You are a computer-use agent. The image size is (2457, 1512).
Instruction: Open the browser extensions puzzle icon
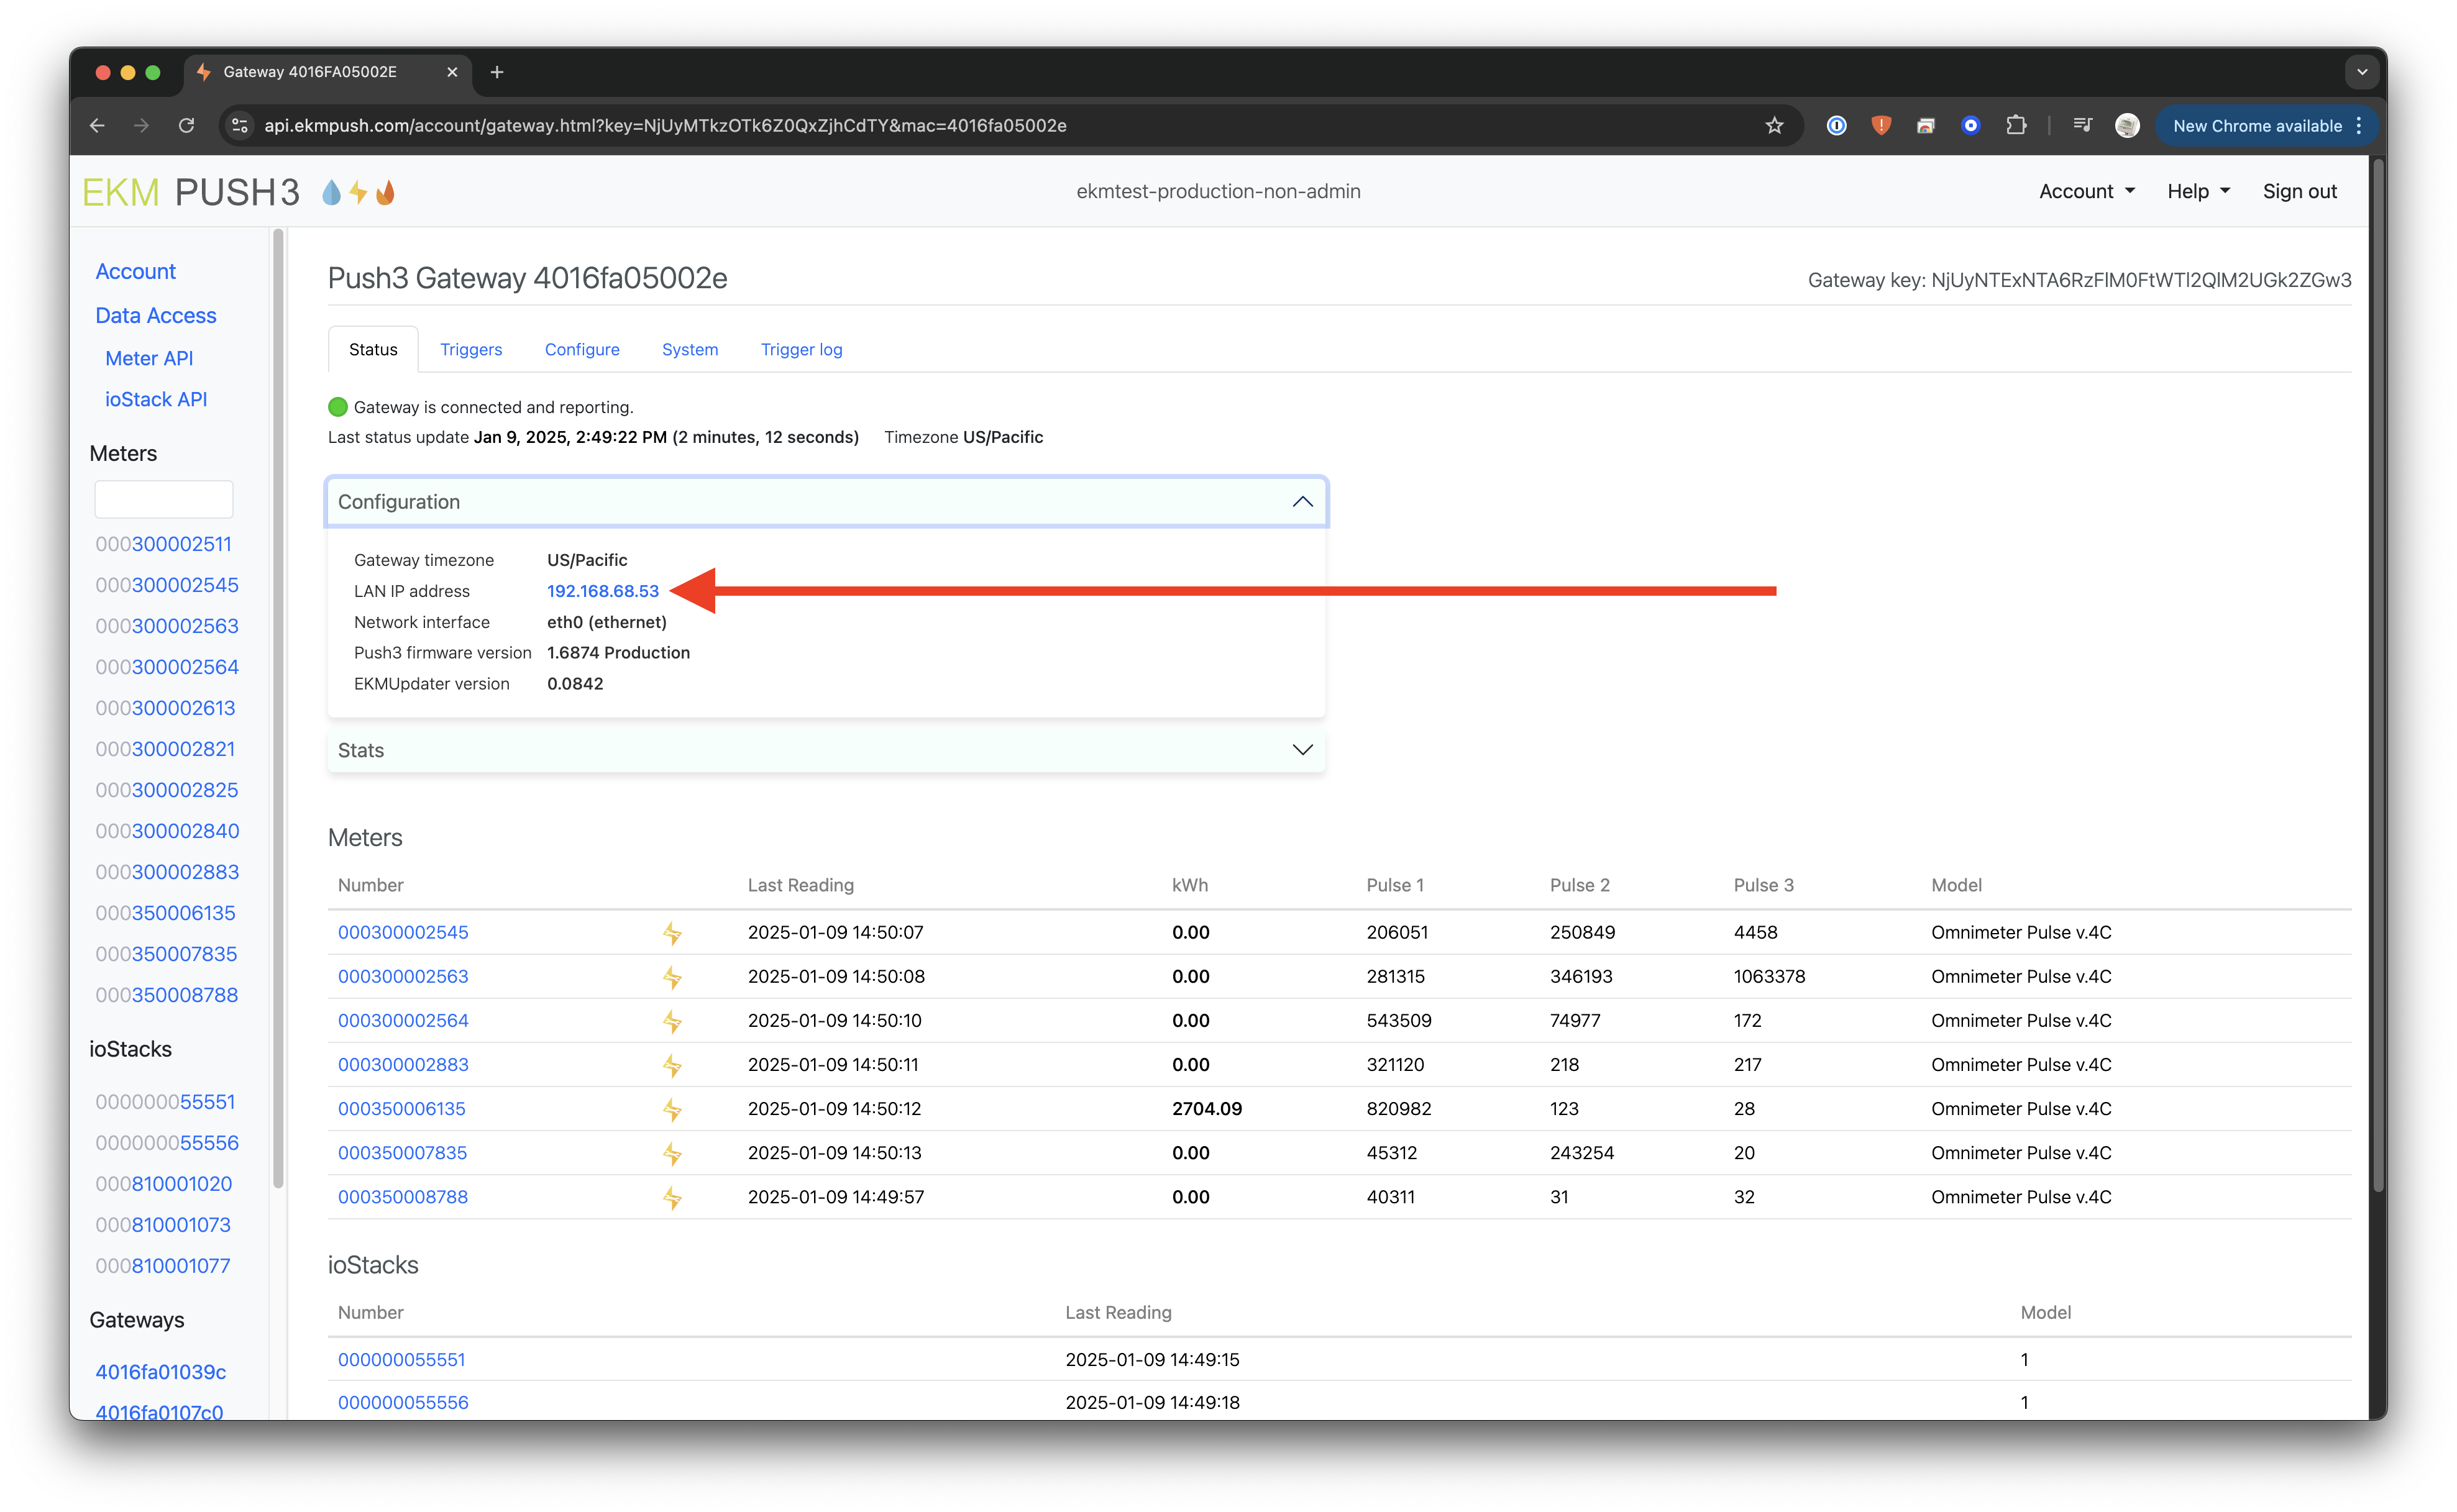(2016, 126)
